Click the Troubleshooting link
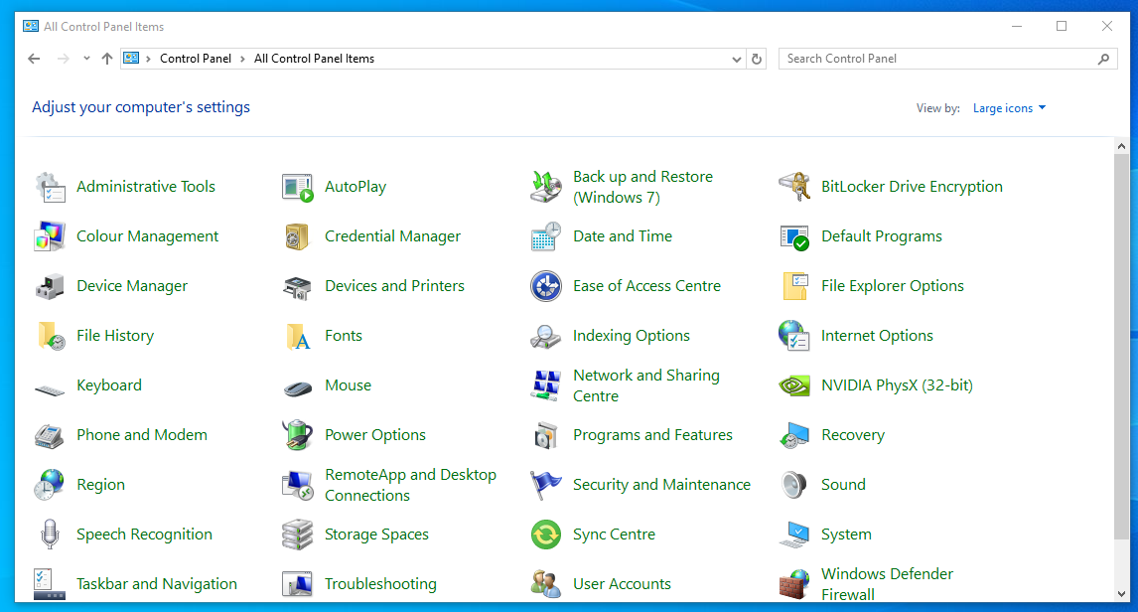 [381, 584]
